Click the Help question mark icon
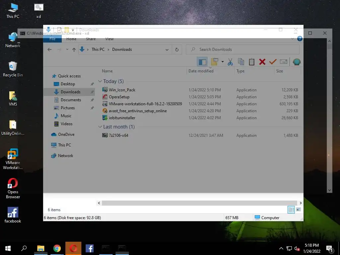The height and width of the screenshot is (255, 340). pos(300,39)
